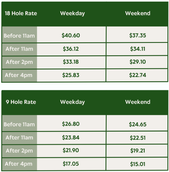169x172 pixels.
Task: Select the $25.83 after 4pm rate
Action: tap(71, 75)
